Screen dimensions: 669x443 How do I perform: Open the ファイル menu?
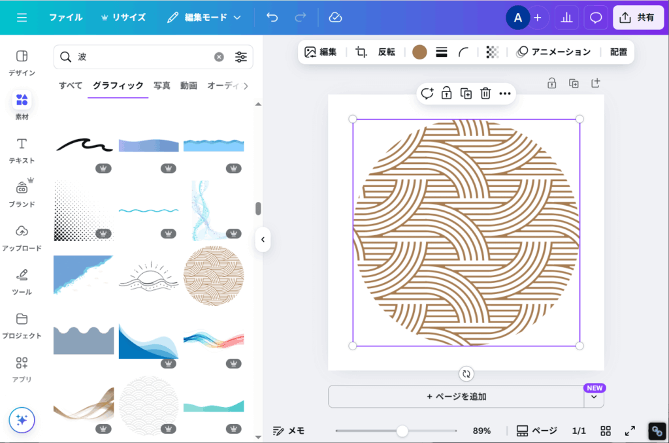tap(66, 18)
